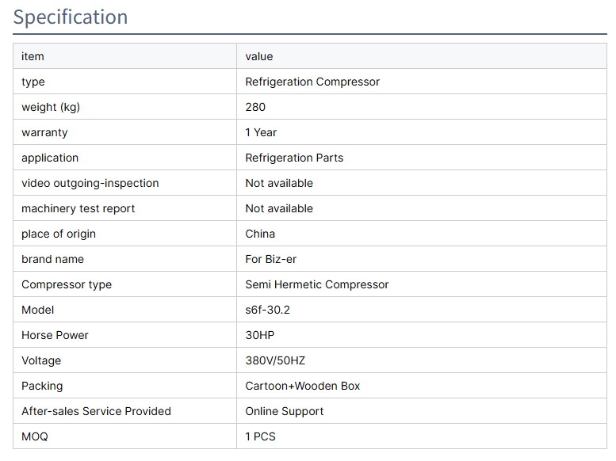Select the '380V/50HZ' voltage value

pyautogui.click(x=275, y=360)
